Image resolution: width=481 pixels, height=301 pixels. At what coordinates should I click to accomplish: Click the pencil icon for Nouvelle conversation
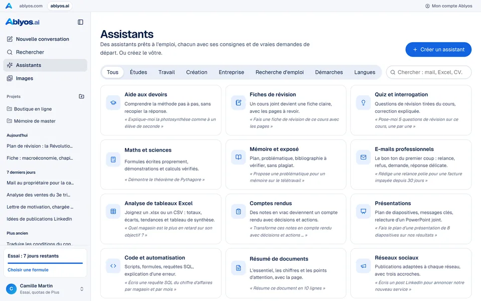(10, 39)
